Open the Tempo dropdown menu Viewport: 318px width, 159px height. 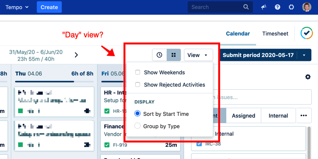point(17,7)
